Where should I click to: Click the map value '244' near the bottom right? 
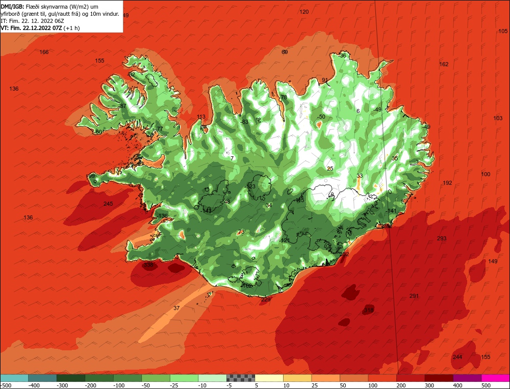point(457,357)
